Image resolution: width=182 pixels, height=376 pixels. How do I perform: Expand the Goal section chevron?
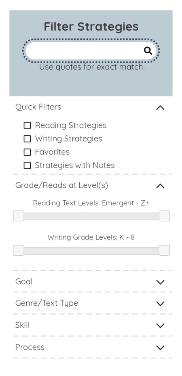[160, 282]
